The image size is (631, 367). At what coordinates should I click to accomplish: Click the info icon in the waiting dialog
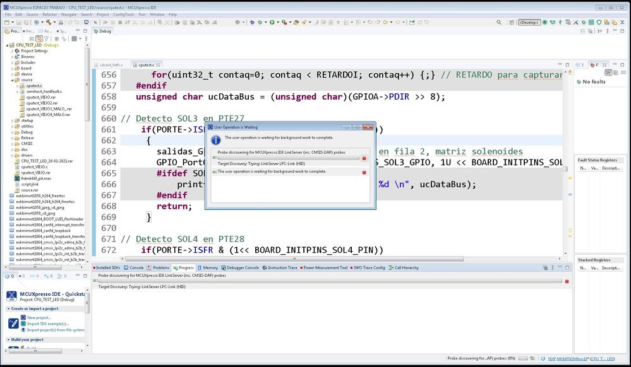click(x=215, y=139)
